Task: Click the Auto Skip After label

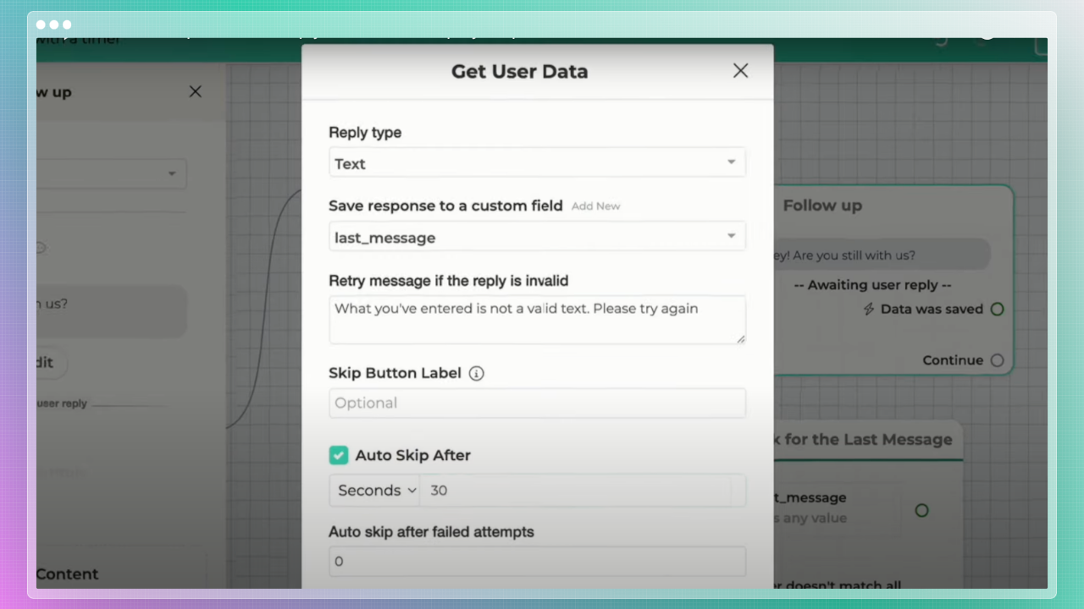Action: pyautogui.click(x=412, y=455)
